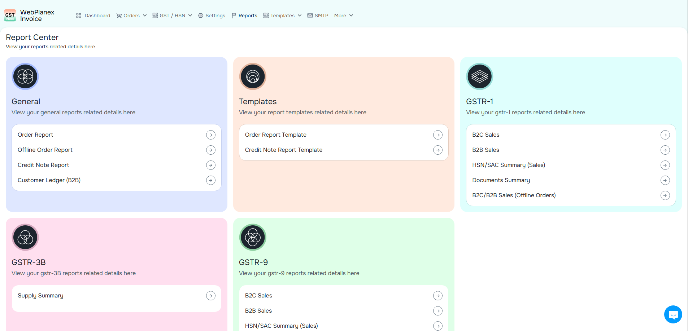Click arrow icon beside Supply Summary
The image size is (688, 331).
210,296
